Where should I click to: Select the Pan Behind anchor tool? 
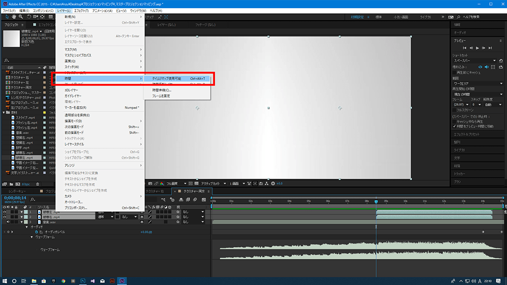43,17
